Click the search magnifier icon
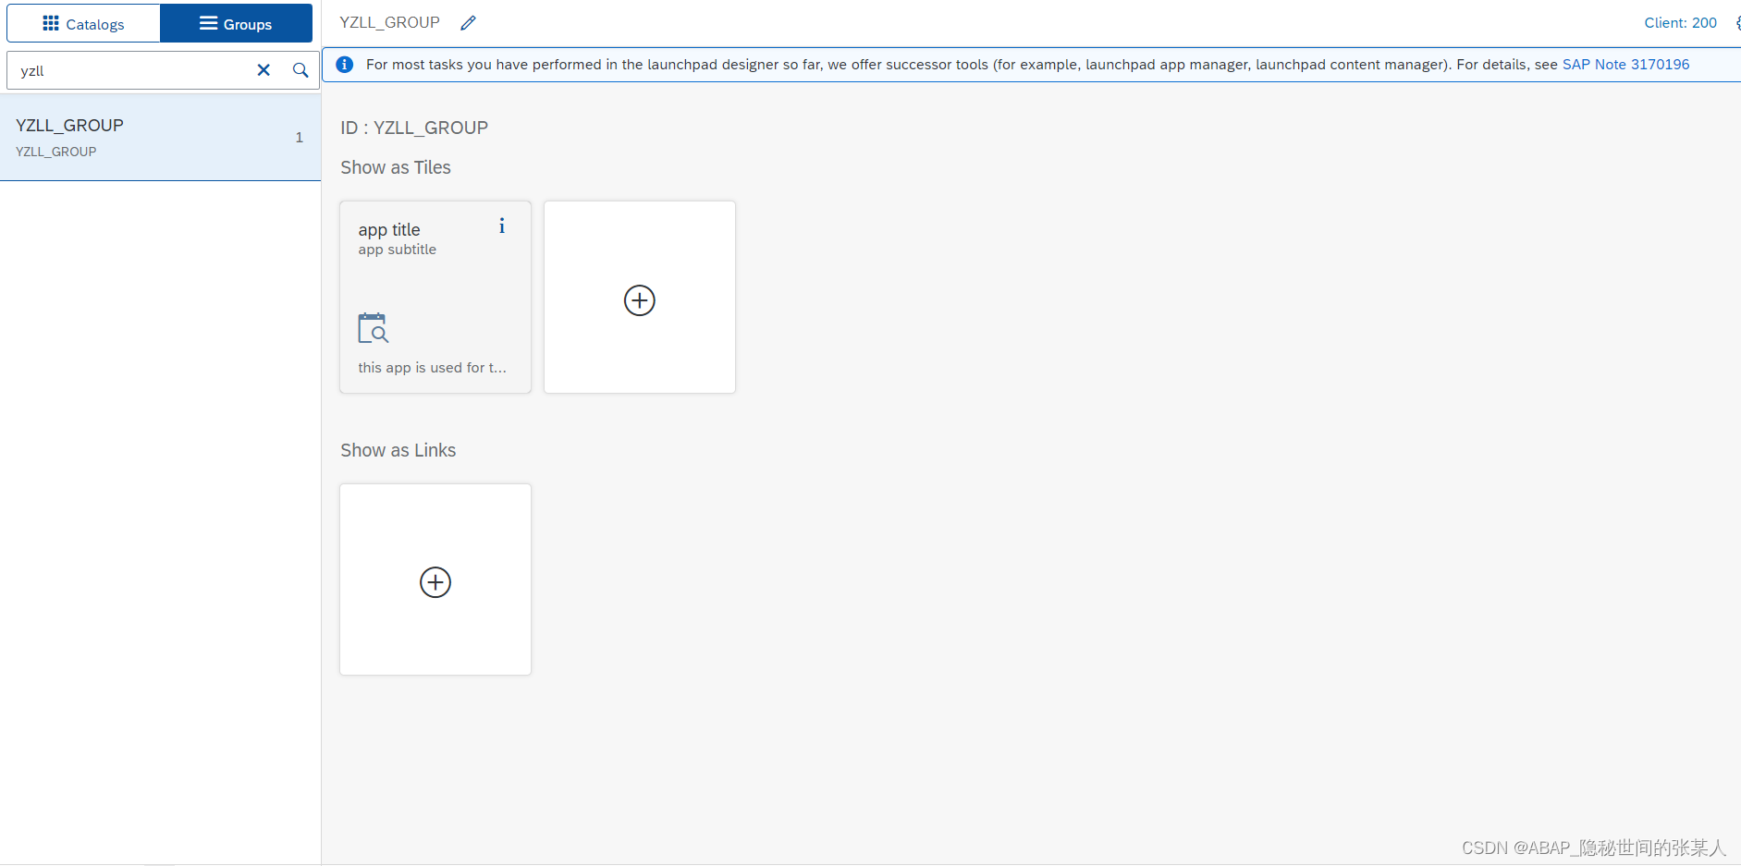 (300, 70)
